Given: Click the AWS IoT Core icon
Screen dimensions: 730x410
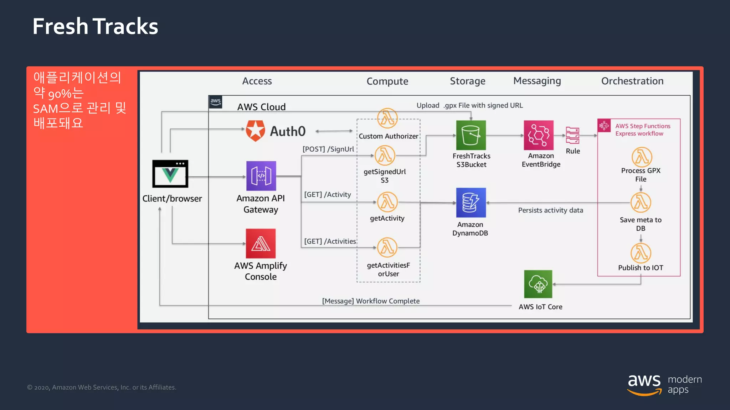Looking at the screenshot, I should coord(538,284).
